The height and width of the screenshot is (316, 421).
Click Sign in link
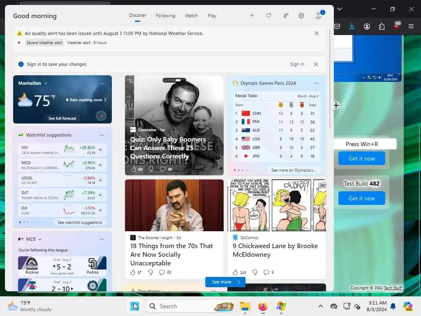[297, 64]
